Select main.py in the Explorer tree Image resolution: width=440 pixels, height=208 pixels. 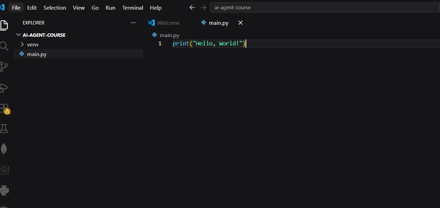tap(79, 54)
